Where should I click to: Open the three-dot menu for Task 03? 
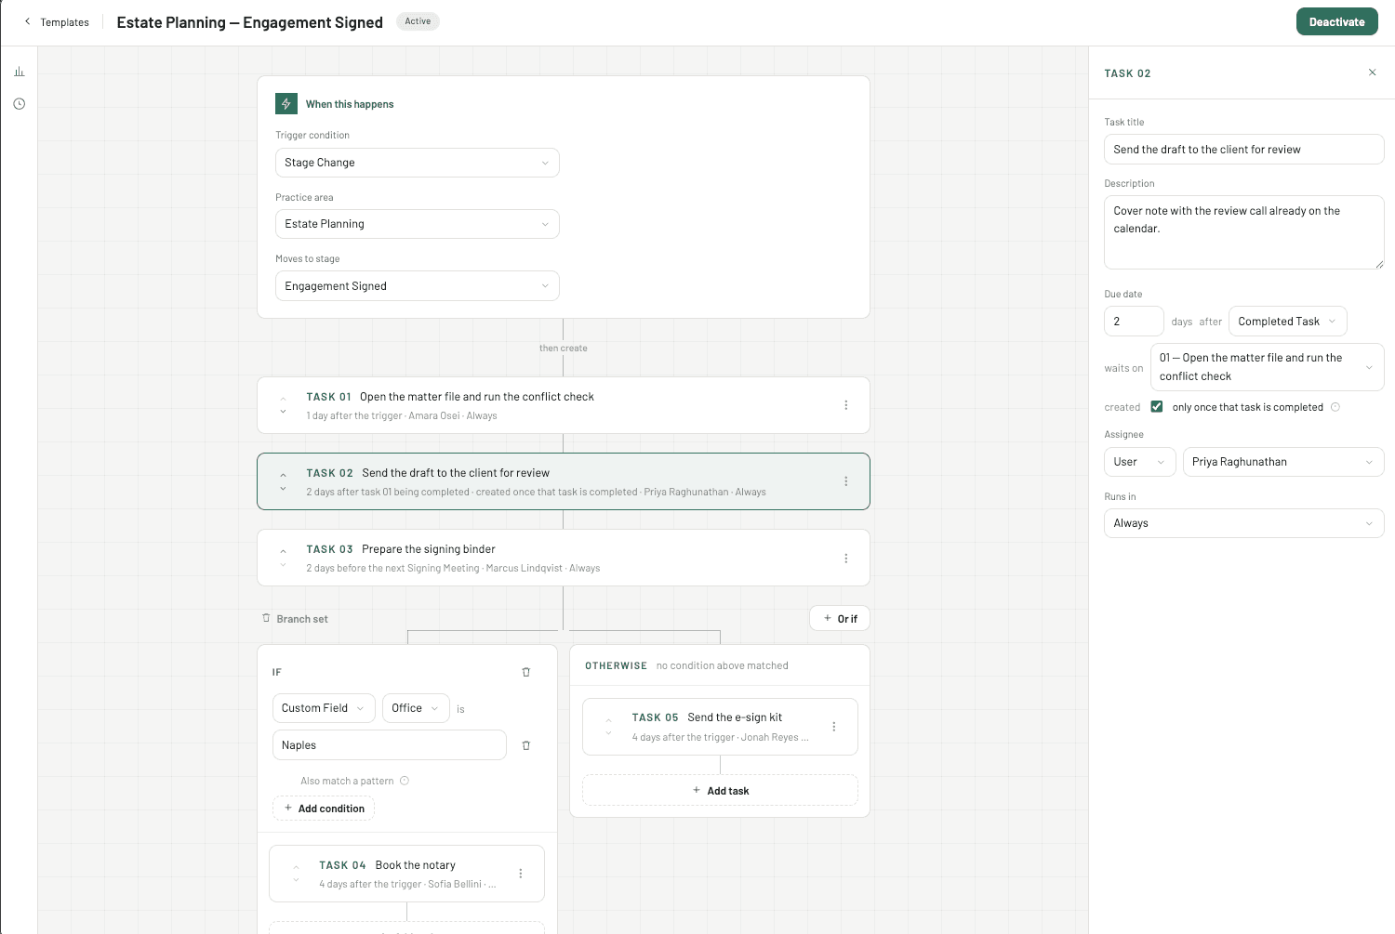tap(845, 559)
